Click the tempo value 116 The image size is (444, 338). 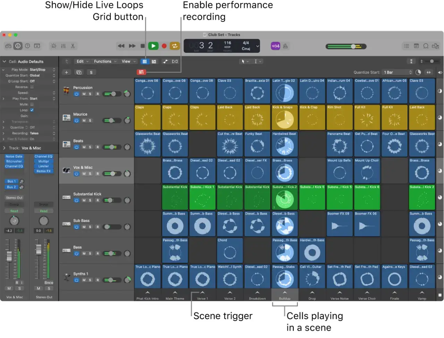click(x=228, y=43)
